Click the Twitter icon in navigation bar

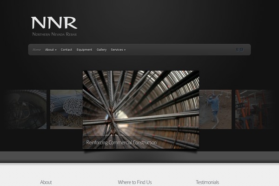tap(238, 50)
